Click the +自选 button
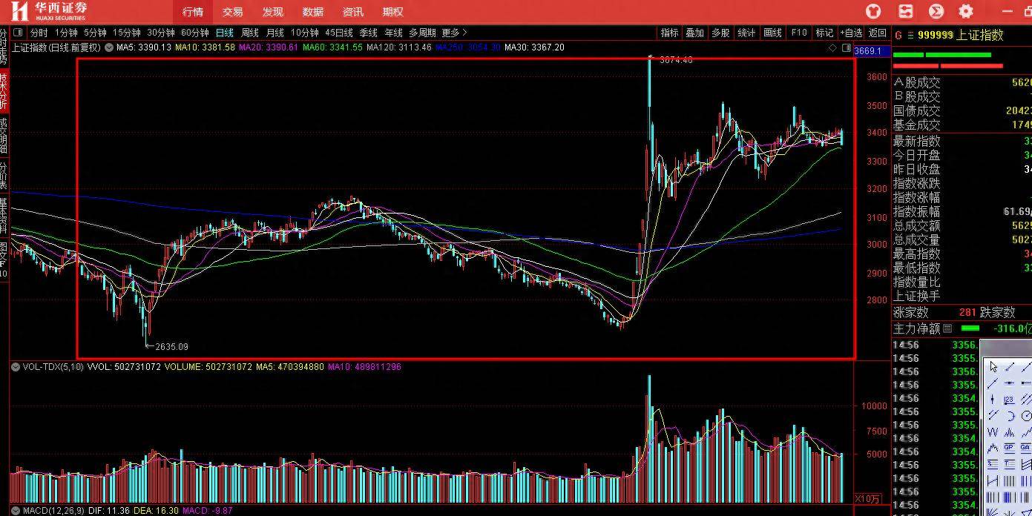 coord(851,33)
